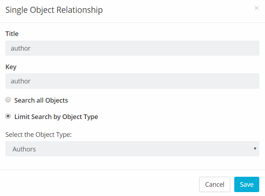Click the "Key" field label
This screenshot has width=265, height=196.
[x=11, y=67]
